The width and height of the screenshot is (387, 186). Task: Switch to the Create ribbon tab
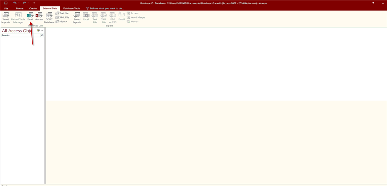(x=33, y=8)
